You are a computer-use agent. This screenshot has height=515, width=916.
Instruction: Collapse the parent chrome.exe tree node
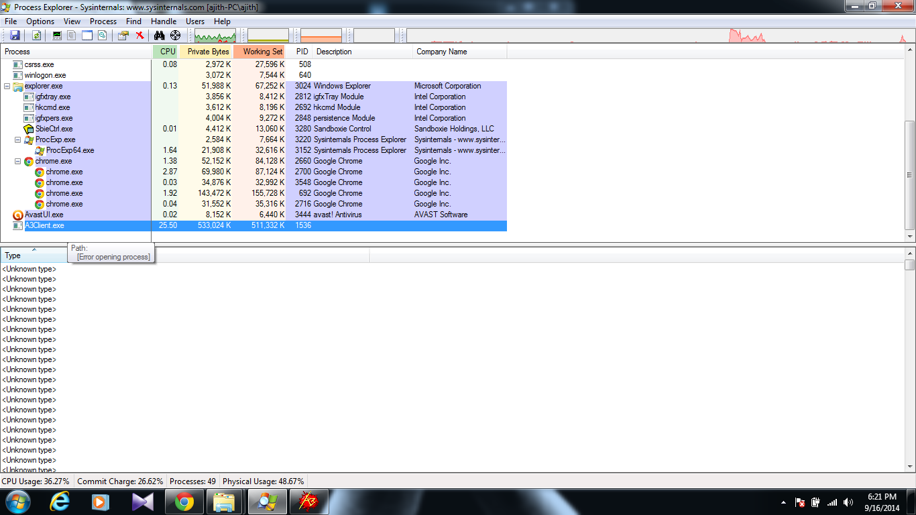[x=18, y=161]
